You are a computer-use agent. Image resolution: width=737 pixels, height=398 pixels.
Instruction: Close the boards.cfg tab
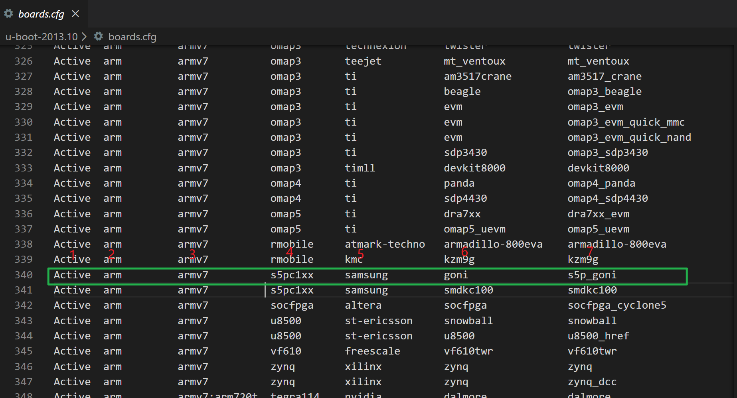[x=75, y=14]
